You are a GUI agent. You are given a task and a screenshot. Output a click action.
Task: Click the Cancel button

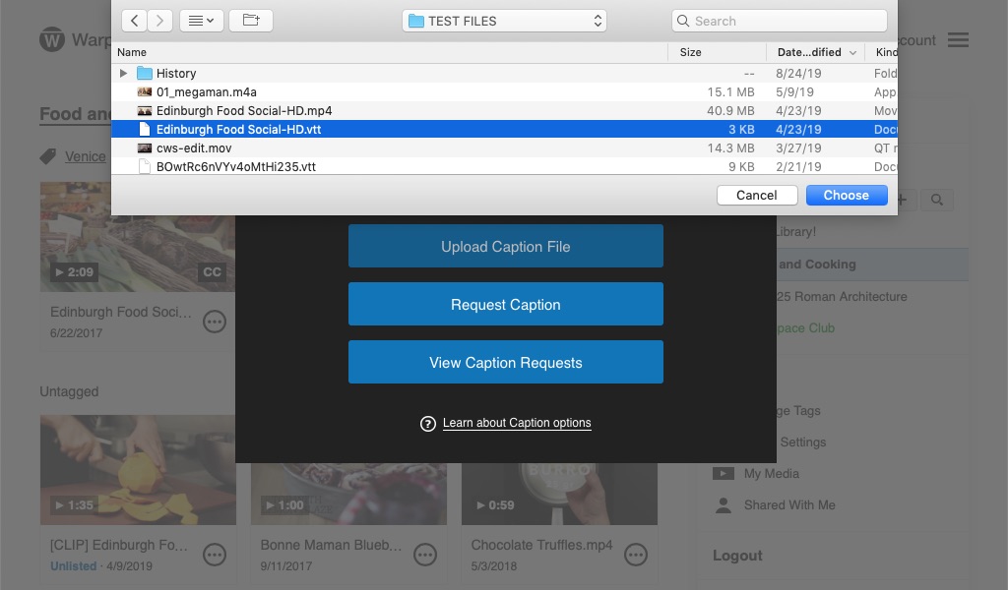(757, 195)
